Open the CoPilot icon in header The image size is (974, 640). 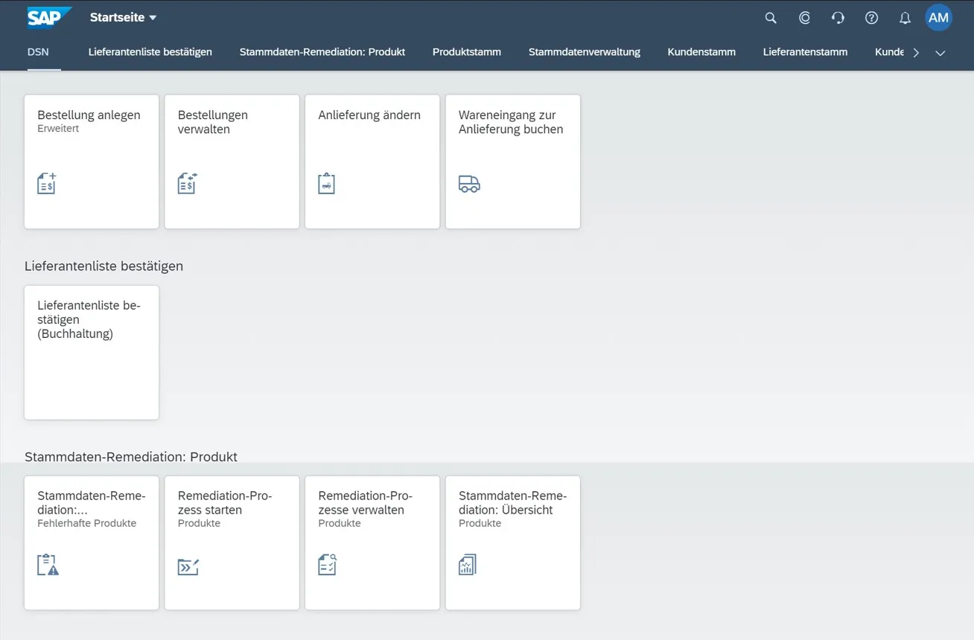(x=804, y=18)
